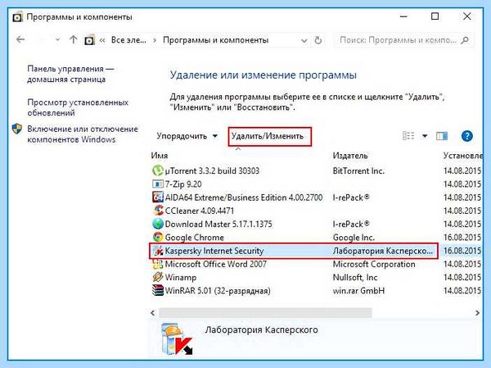491x368 pixels.
Task: Click the "Все эле..." breadcrumb segment
Action: pos(128,40)
